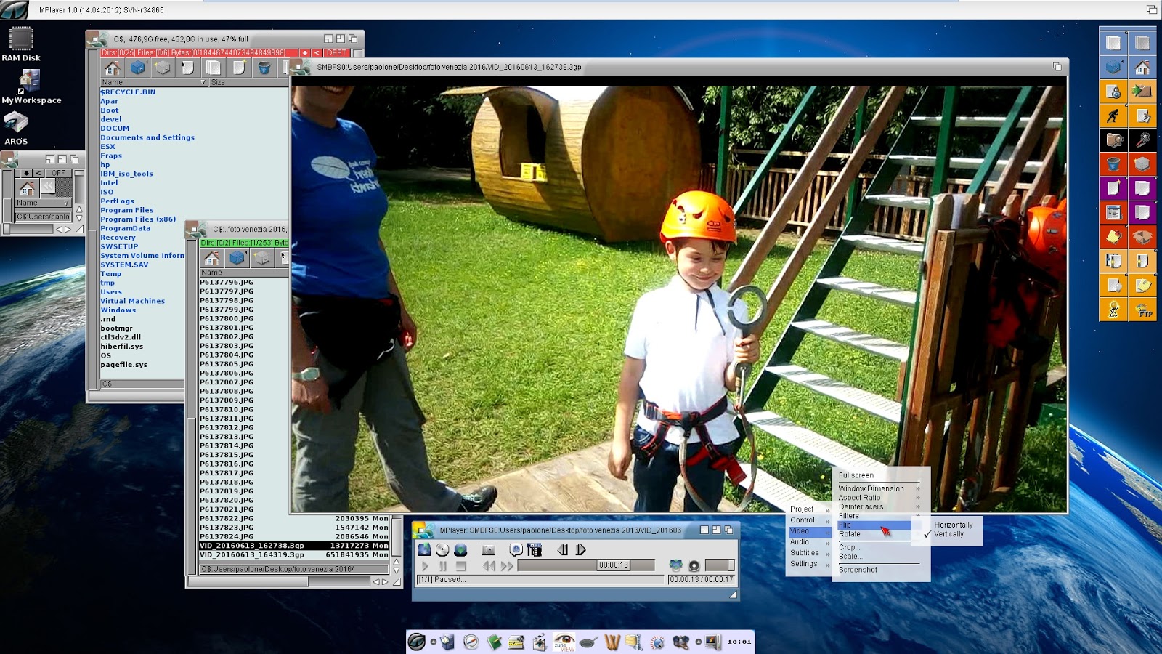Expand the Project menu entry
The height and width of the screenshot is (654, 1162).
[x=809, y=509]
